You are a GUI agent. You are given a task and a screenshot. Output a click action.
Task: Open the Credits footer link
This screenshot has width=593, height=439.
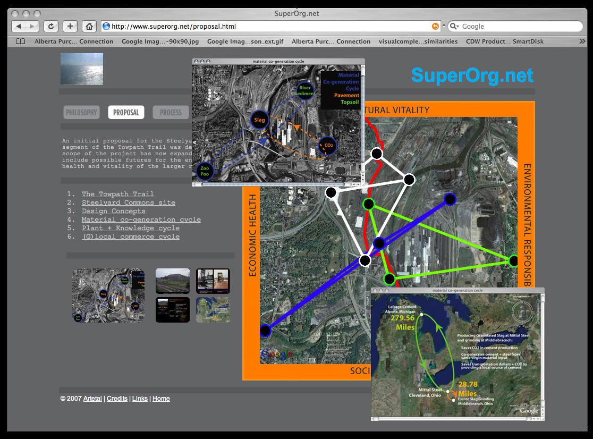pos(117,399)
